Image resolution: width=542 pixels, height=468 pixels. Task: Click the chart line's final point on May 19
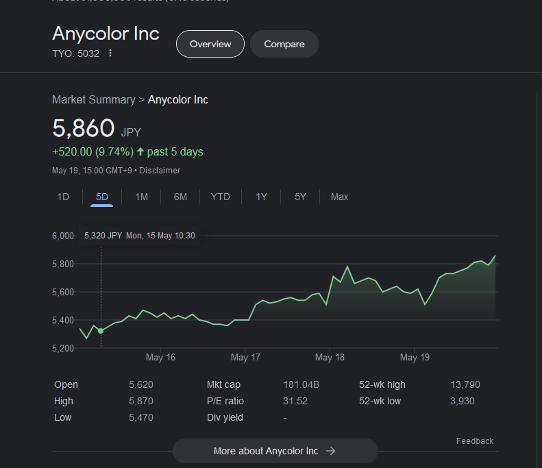tap(495, 256)
